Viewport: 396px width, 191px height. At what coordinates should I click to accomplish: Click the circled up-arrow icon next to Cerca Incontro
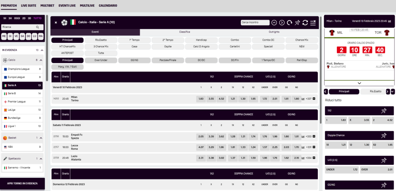tap(274, 22)
